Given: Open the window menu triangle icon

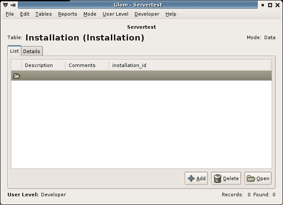Looking at the screenshot, I should click(x=5, y=5).
